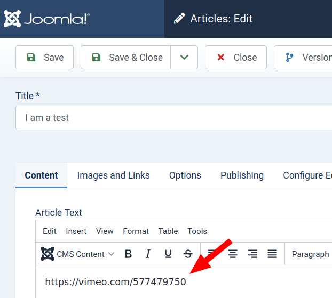Click the Save & Close button
This screenshot has height=298, width=332.
click(x=126, y=58)
